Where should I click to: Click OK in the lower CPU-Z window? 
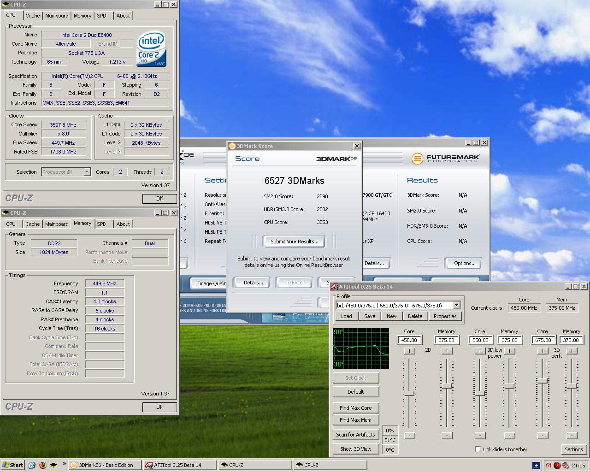pyautogui.click(x=159, y=407)
